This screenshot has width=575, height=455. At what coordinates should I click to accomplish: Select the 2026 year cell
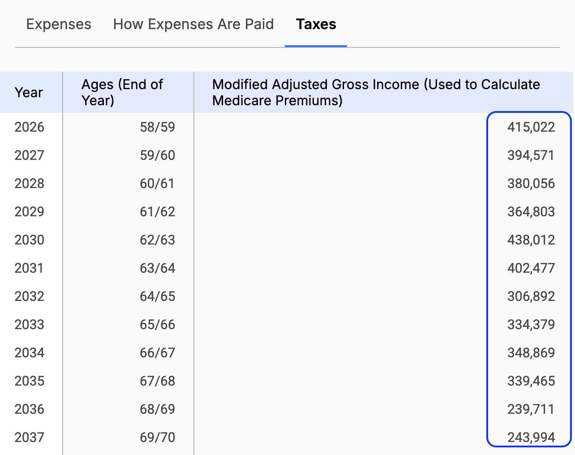tap(30, 127)
